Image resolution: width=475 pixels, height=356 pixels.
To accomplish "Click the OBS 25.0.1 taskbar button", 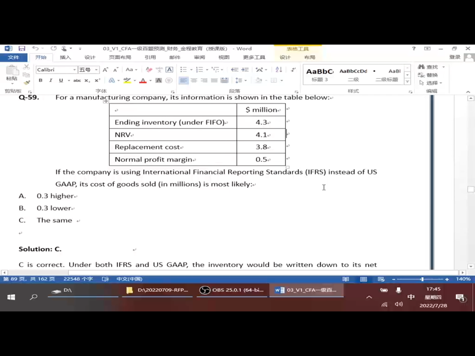I will [x=232, y=290].
